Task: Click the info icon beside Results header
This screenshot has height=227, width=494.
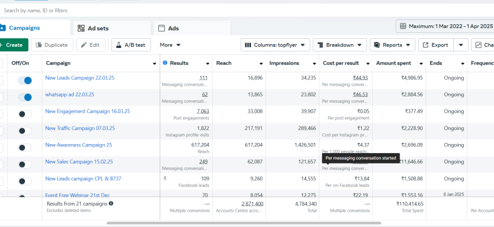Action: pos(165,63)
